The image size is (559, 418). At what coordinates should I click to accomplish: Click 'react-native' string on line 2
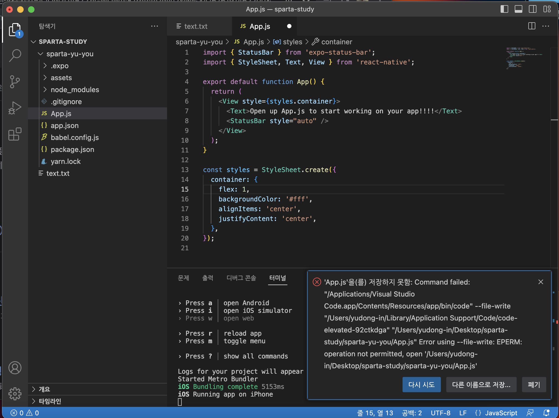[384, 62]
